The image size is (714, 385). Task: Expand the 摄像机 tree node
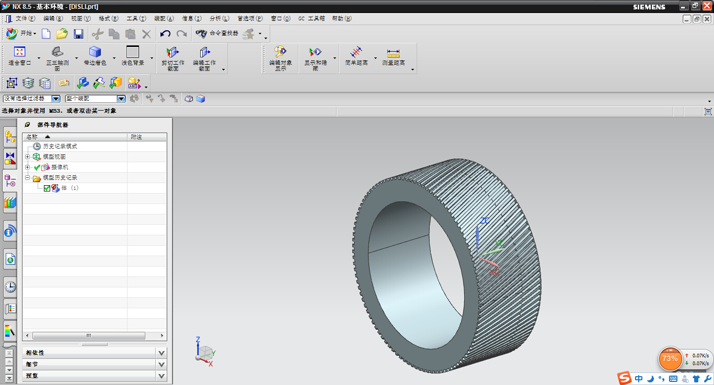(28, 167)
